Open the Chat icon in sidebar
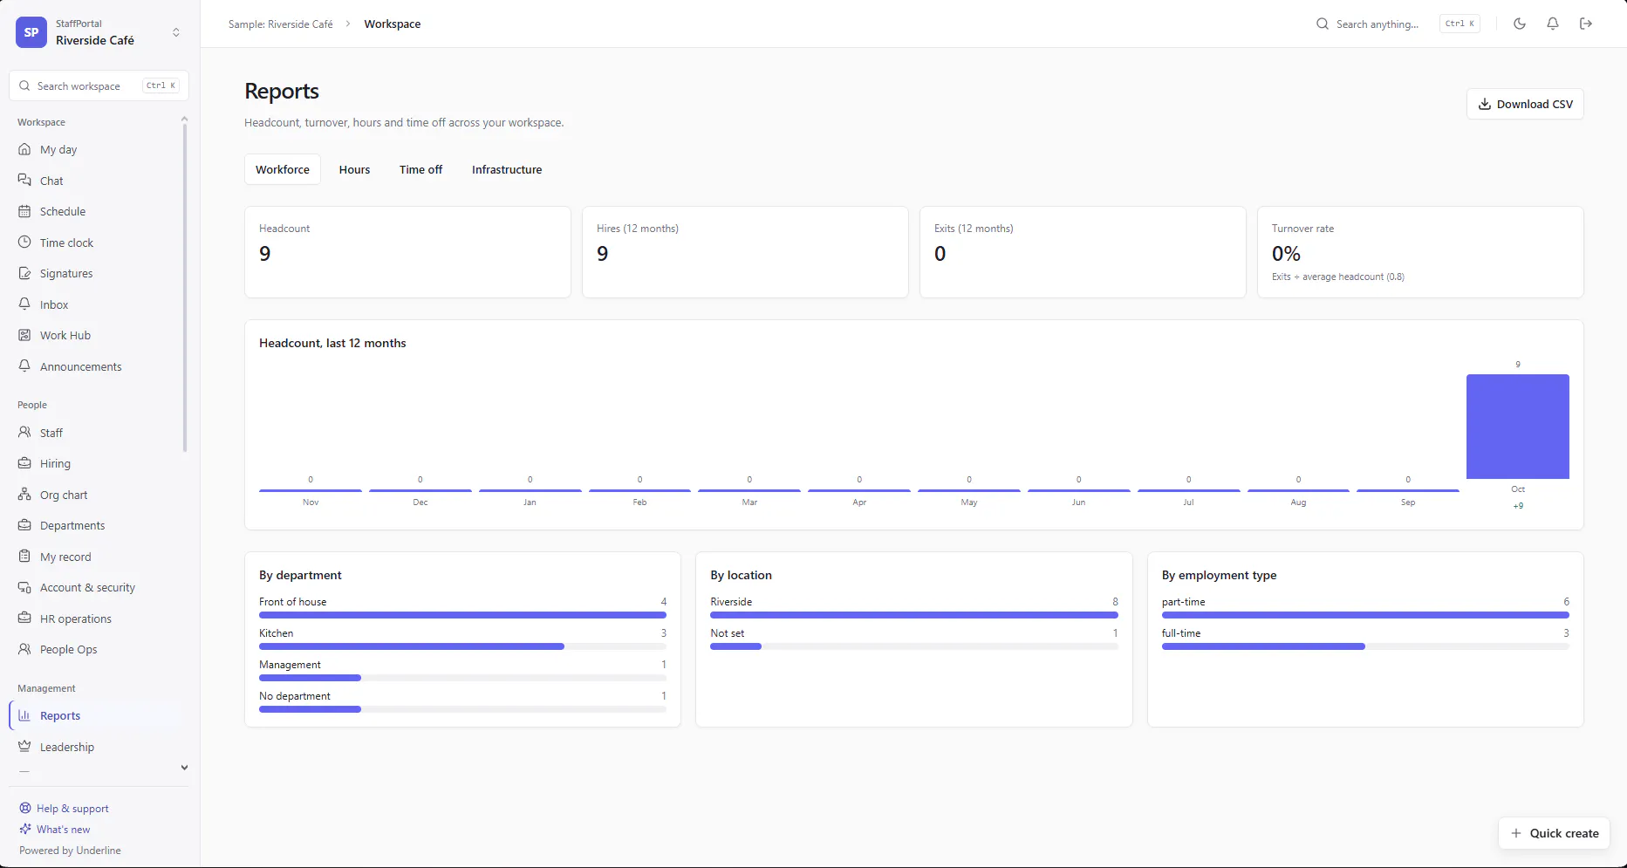The height and width of the screenshot is (868, 1627). point(24,181)
